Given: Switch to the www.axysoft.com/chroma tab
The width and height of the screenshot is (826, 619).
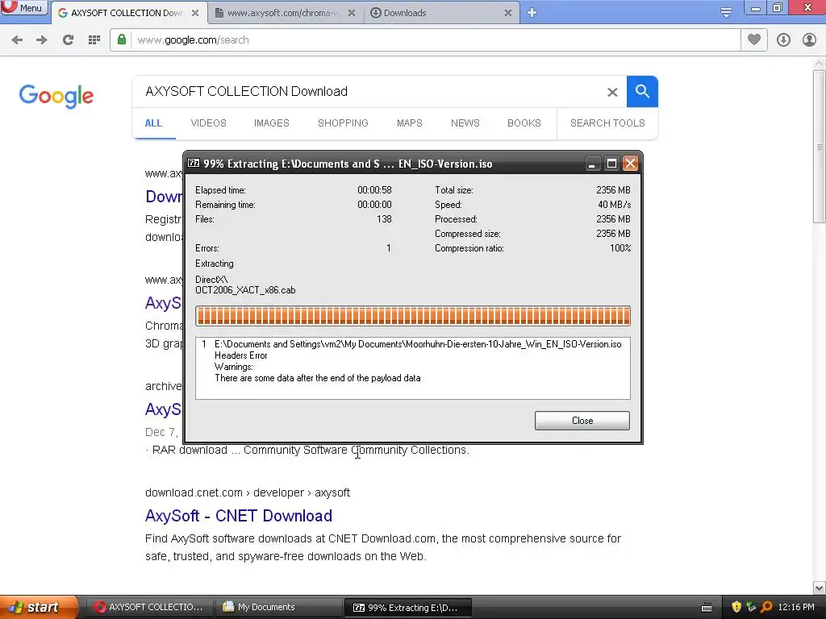Looking at the screenshot, I should [286, 13].
